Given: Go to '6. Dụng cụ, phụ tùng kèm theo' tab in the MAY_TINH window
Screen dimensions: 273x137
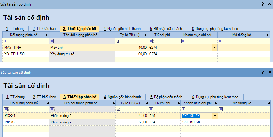Looking at the screenshot, I should point(215,29).
